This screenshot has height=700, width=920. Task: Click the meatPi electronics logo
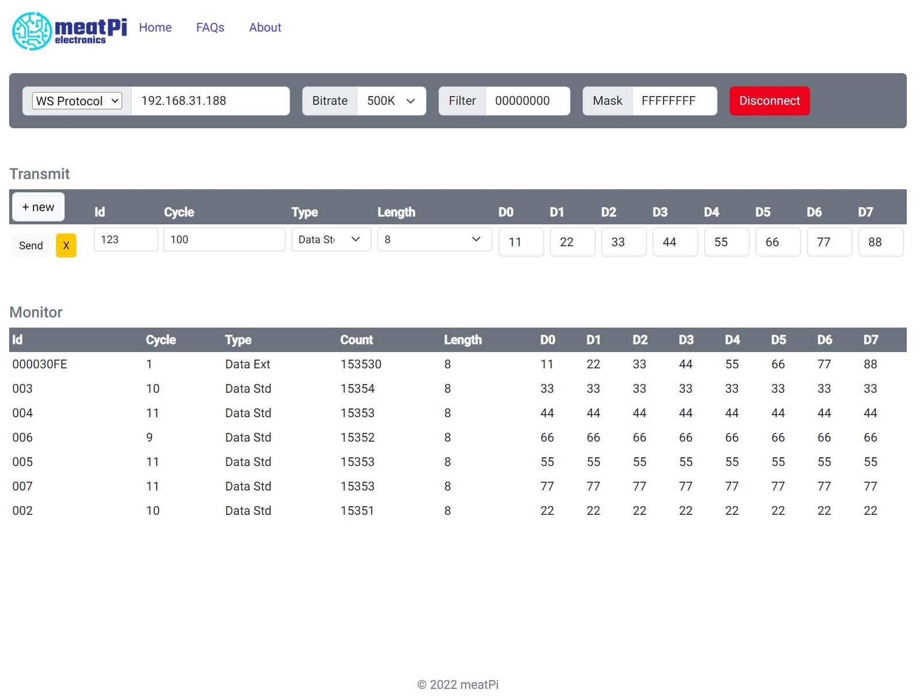[x=69, y=30]
